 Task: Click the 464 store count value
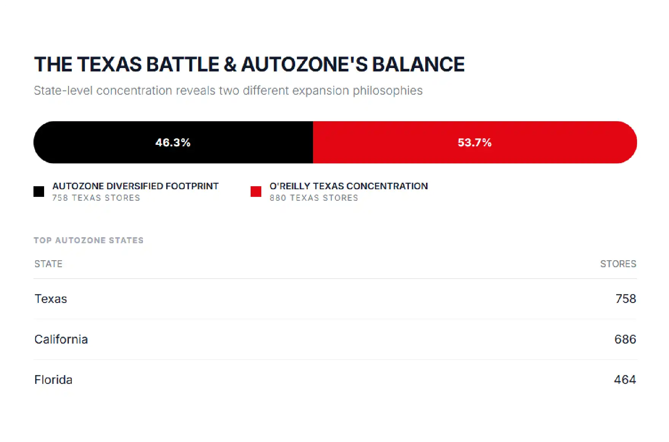tap(625, 380)
